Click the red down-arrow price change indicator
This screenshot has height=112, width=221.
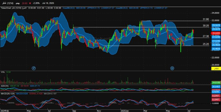pyautogui.click(x=30, y=3)
